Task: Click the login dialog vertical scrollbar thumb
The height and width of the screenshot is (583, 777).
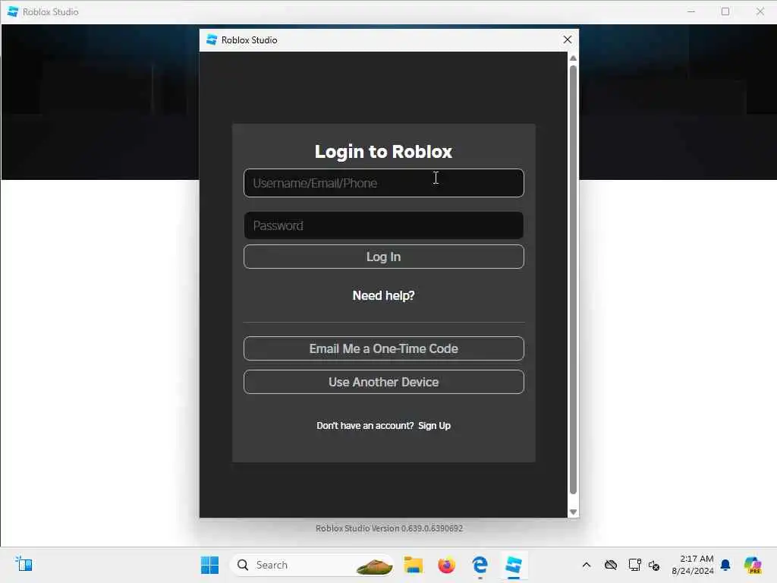Action: (573, 279)
